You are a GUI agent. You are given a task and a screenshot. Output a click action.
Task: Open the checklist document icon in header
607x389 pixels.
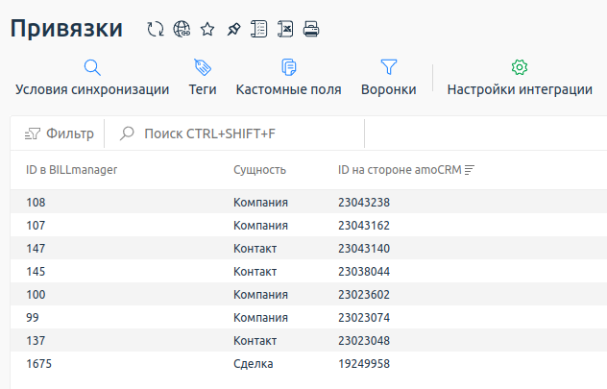[x=258, y=30]
